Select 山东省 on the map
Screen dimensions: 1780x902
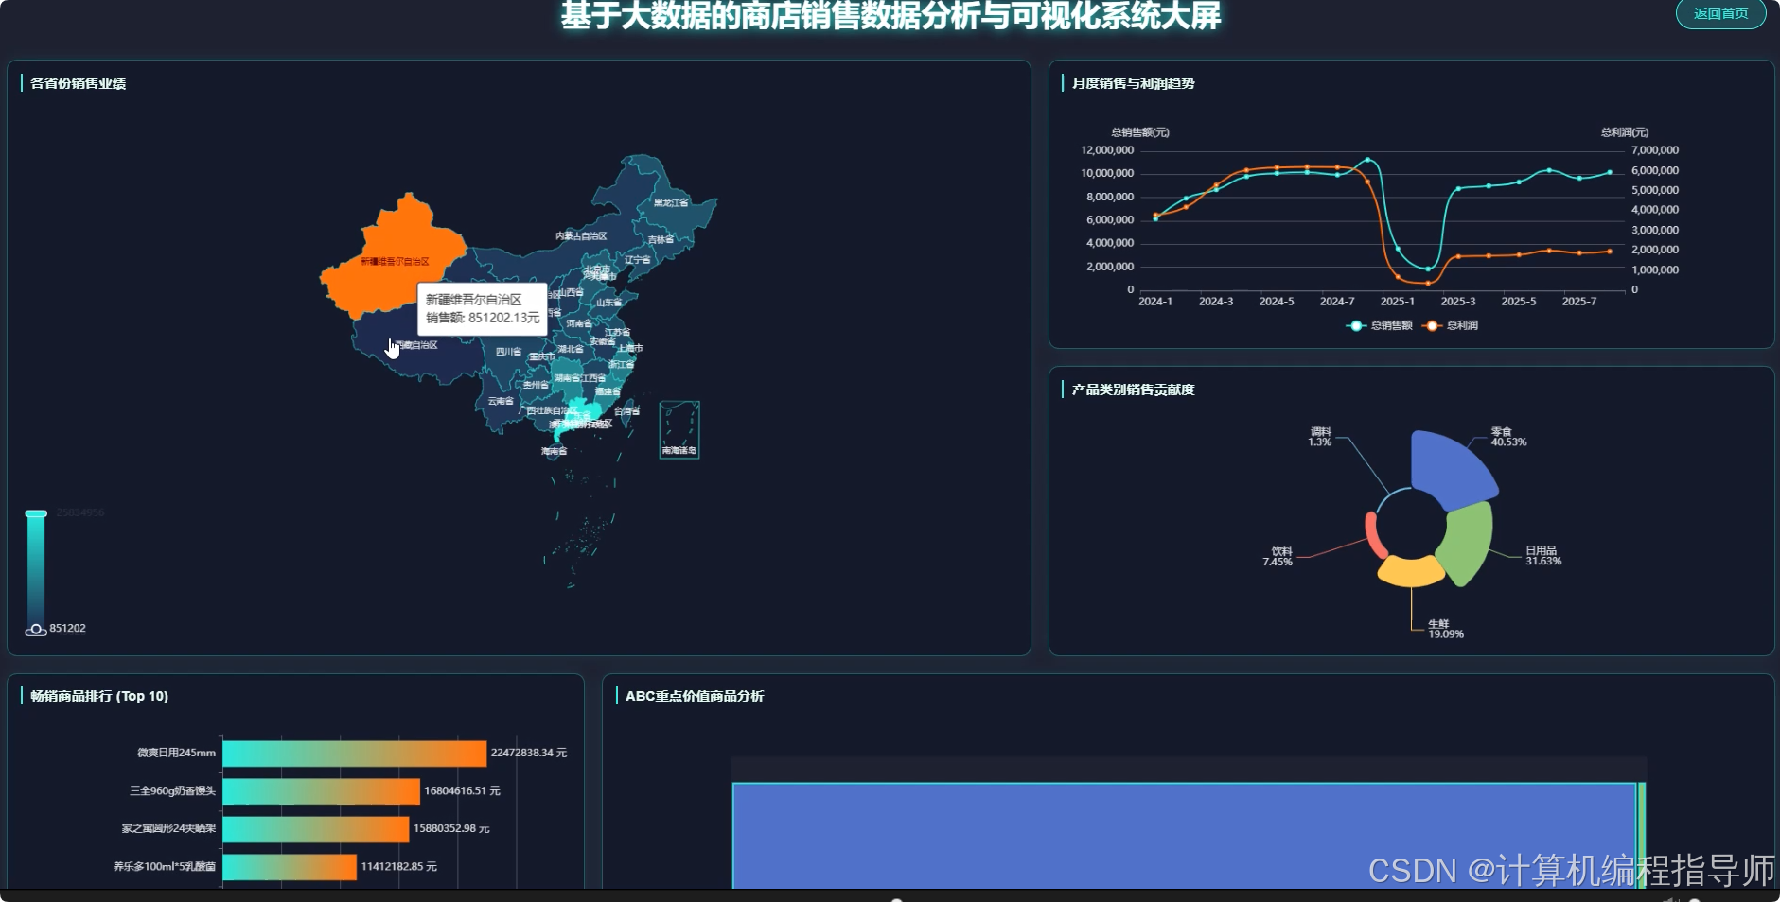[608, 302]
